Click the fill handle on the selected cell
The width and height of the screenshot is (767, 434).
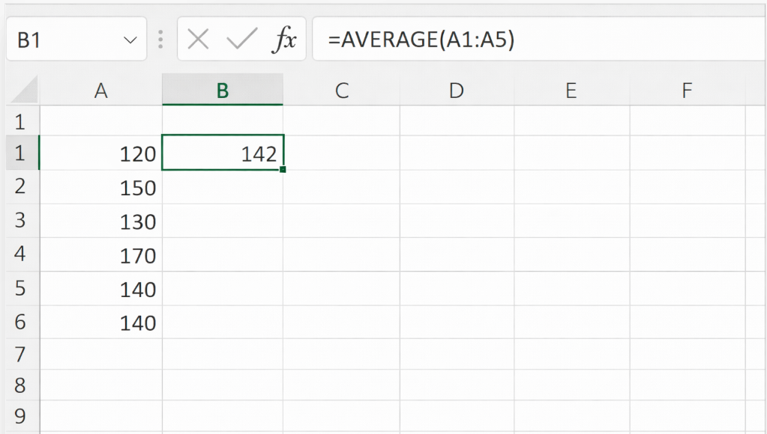(283, 170)
